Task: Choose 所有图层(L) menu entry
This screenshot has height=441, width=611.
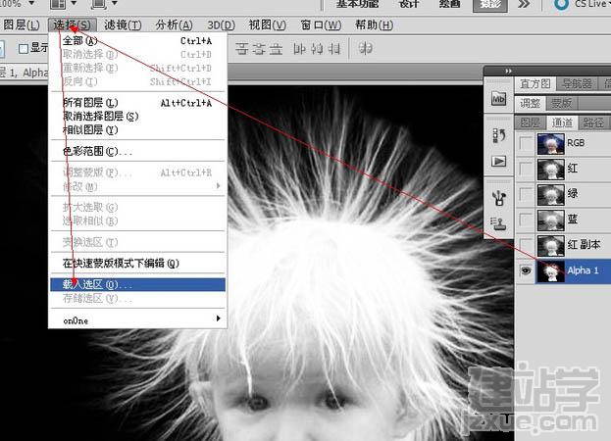Action: tap(138, 102)
